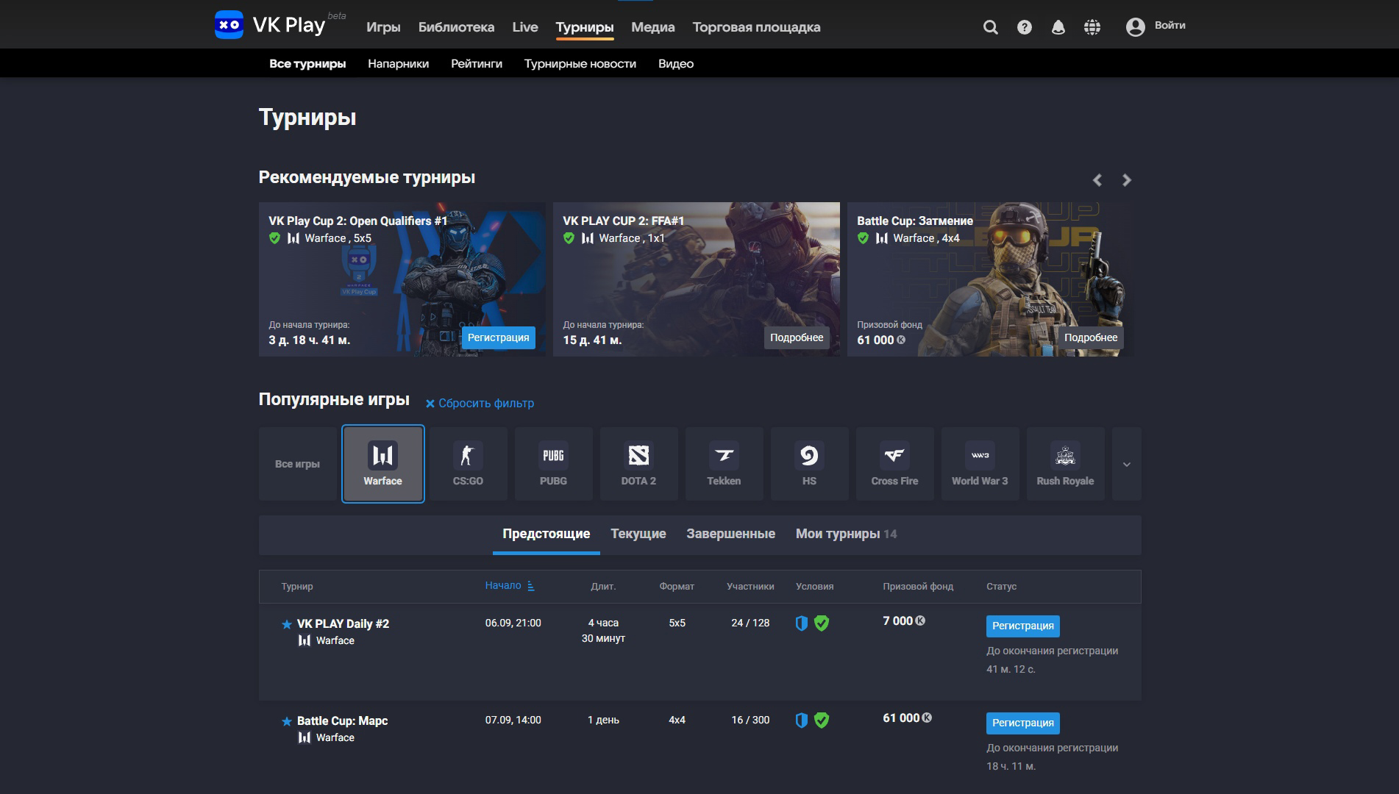Select the DOTA 2 game filter

pos(638,464)
